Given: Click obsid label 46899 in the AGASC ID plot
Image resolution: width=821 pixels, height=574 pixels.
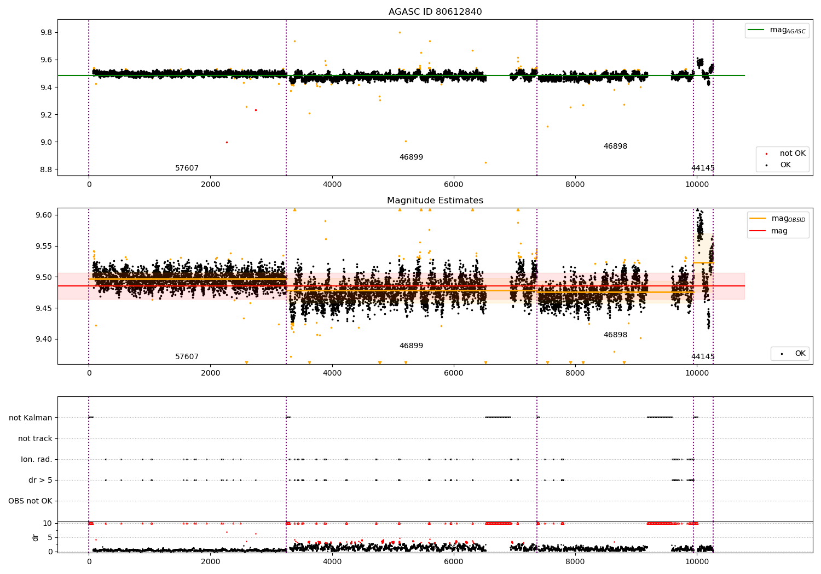Looking at the screenshot, I should [x=411, y=157].
